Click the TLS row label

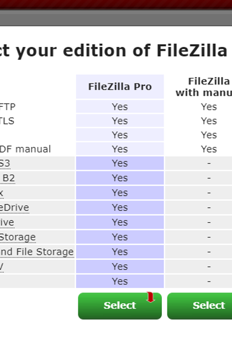pos(7,121)
